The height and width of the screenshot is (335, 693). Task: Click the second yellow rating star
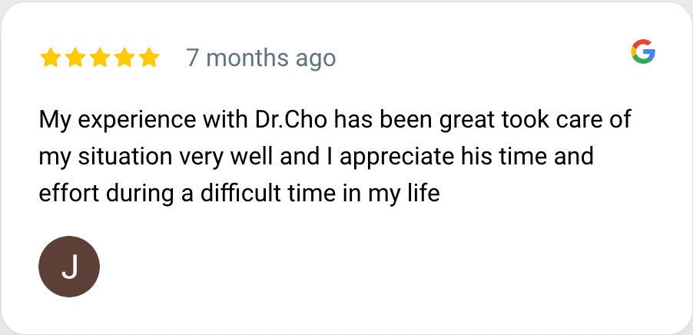coord(75,58)
